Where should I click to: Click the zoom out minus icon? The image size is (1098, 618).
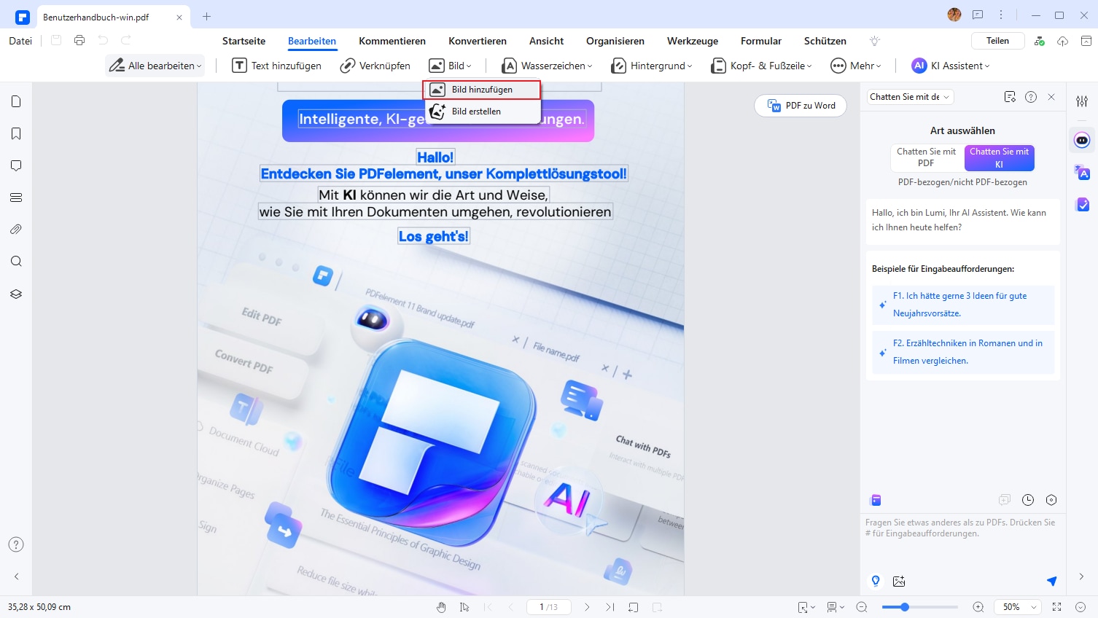point(862,607)
